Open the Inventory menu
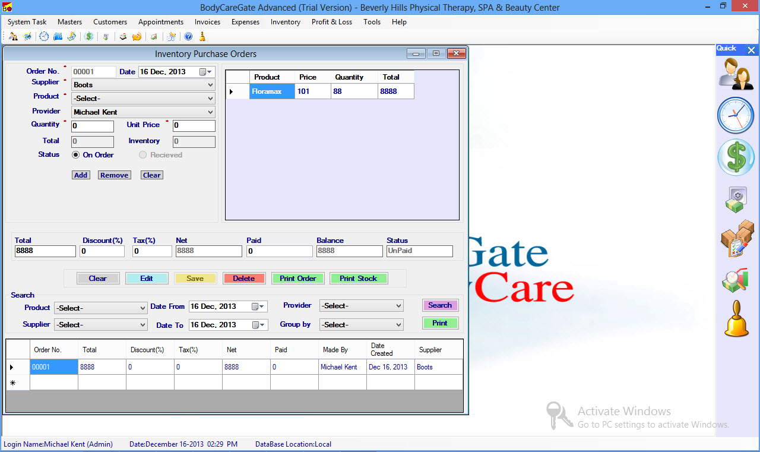Image resolution: width=760 pixels, height=452 pixels. coord(285,22)
